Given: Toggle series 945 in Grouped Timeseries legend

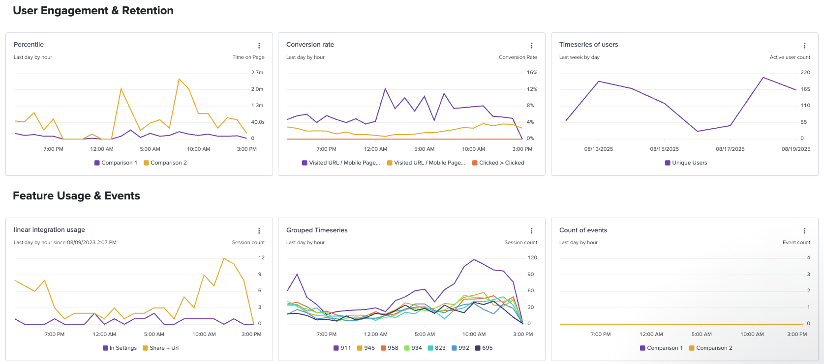Looking at the screenshot, I should pyautogui.click(x=366, y=348).
